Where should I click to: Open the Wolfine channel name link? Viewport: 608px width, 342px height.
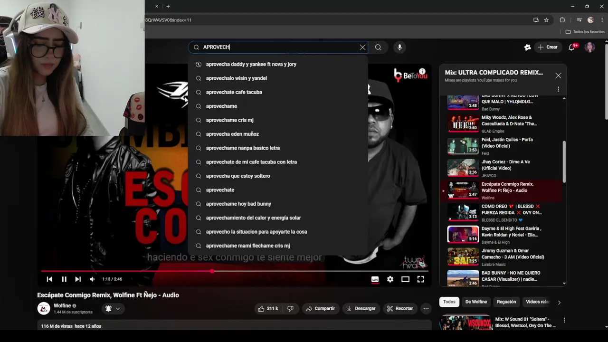[62, 306]
